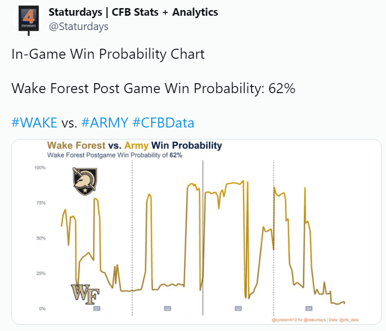Click the halftime solid vertical line
The image size is (386, 331).
point(203,237)
